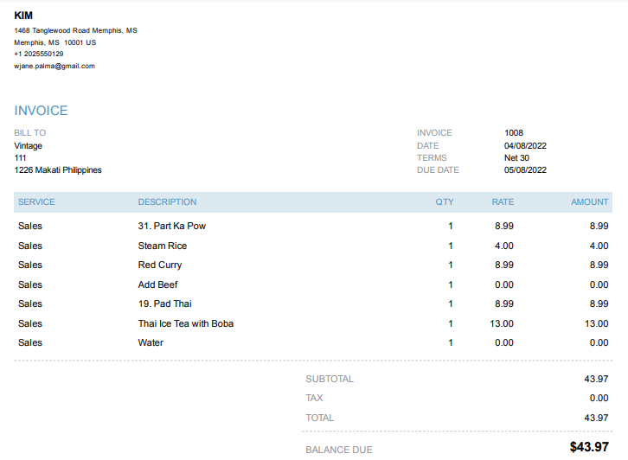Click the TAX label
The image size is (628, 460).
click(314, 398)
